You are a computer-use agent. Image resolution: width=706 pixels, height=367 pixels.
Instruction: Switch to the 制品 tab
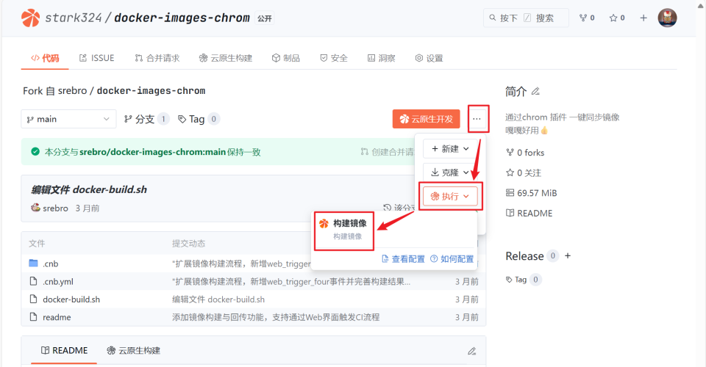coord(286,58)
